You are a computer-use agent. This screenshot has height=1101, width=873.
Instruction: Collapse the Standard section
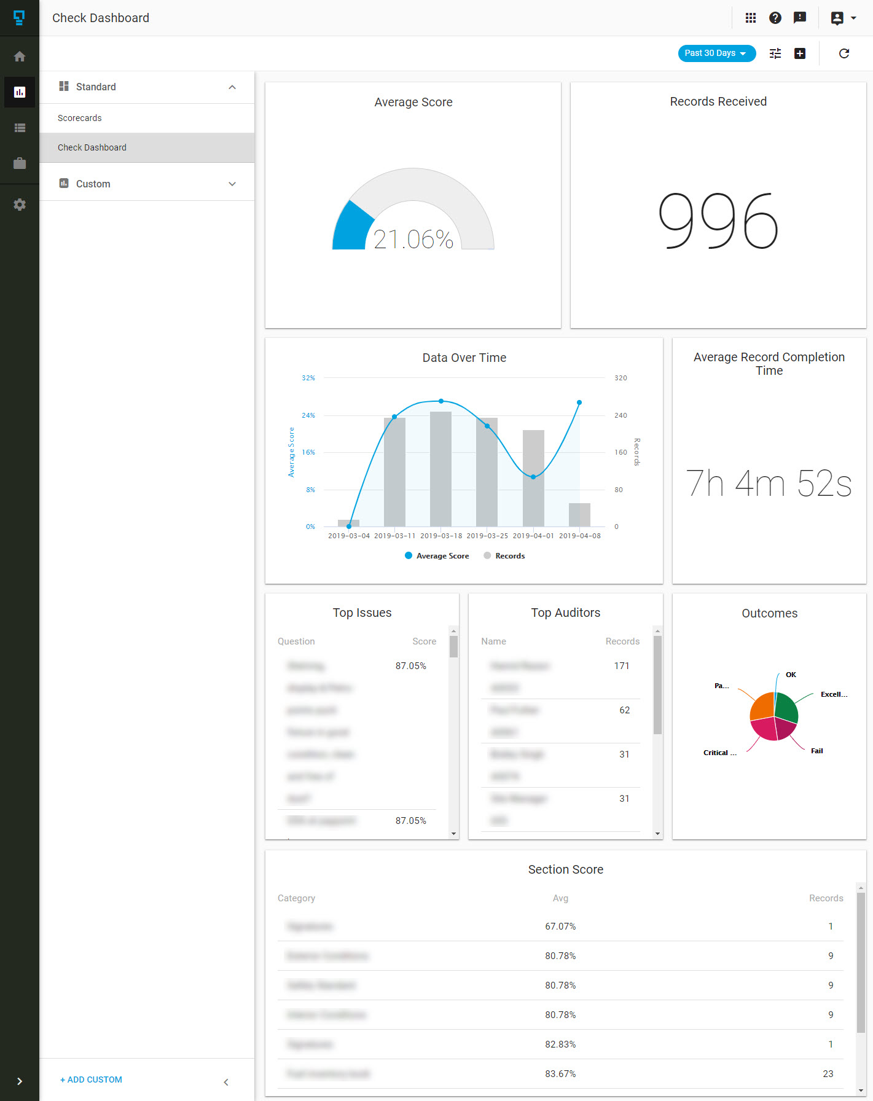[x=232, y=87]
